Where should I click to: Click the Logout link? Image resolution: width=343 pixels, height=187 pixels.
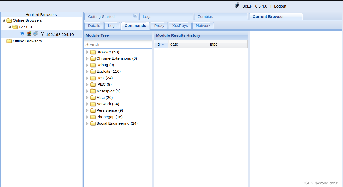pyautogui.click(x=280, y=6)
